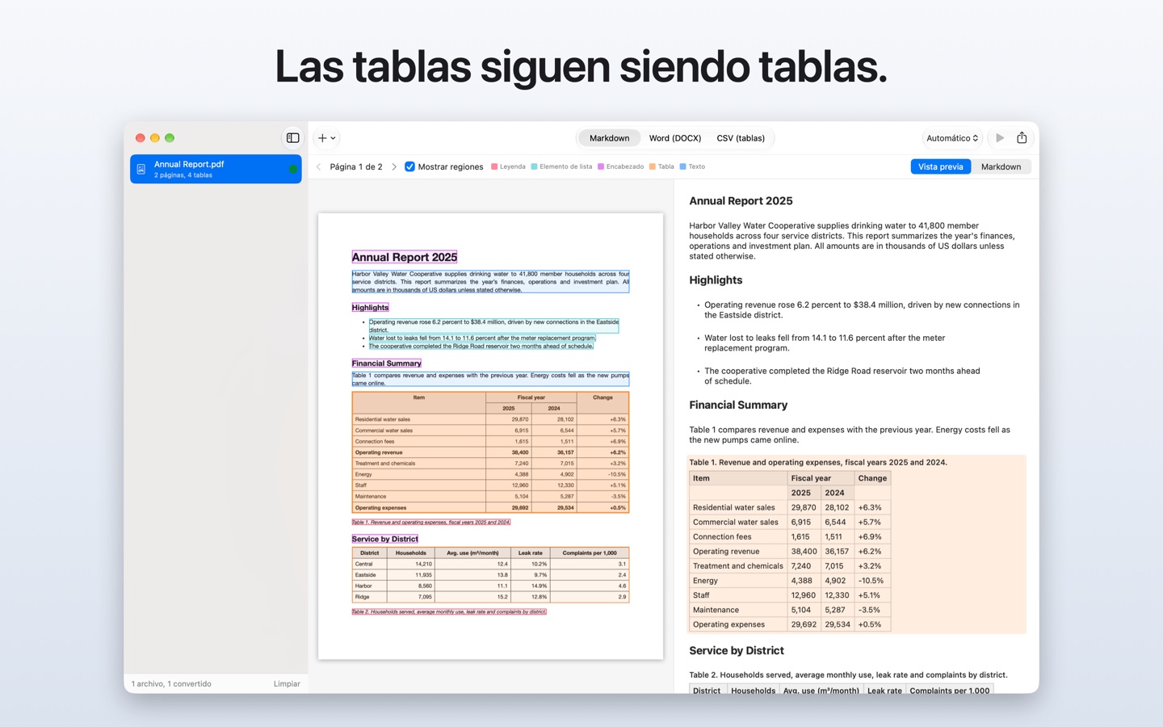
Task: Click the 'Fiscal year' header cell in preview
Action: tap(821, 478)
